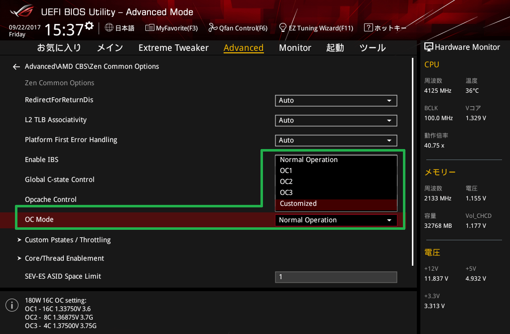The width and height of the screenshot is (510, 334).
Task: Click the back arrow to AMD CBS
Action: [x=16, y=67]
